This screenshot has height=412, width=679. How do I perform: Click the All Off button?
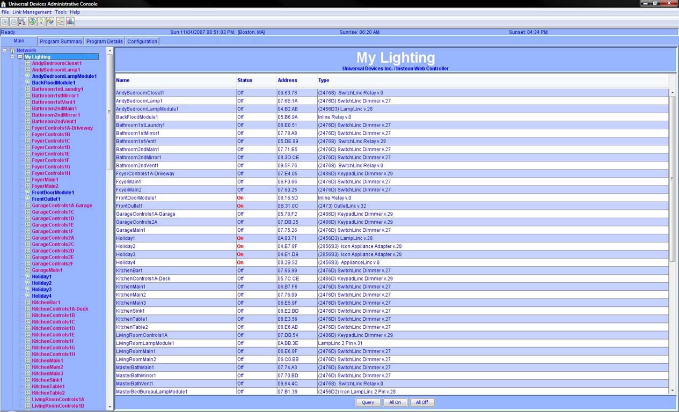point(422,402)
